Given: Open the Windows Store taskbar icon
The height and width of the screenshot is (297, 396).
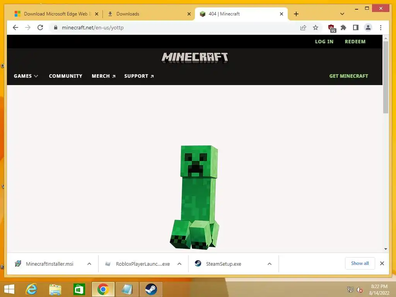Looking at the screenshot, I should click(79, 289).
